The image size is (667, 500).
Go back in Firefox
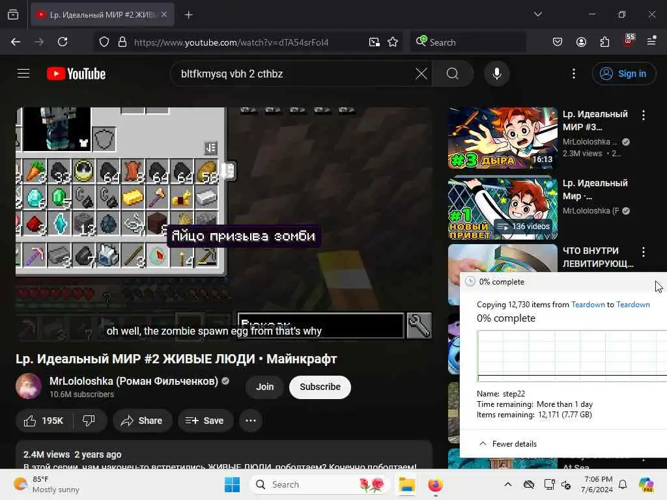coord(16,42)
